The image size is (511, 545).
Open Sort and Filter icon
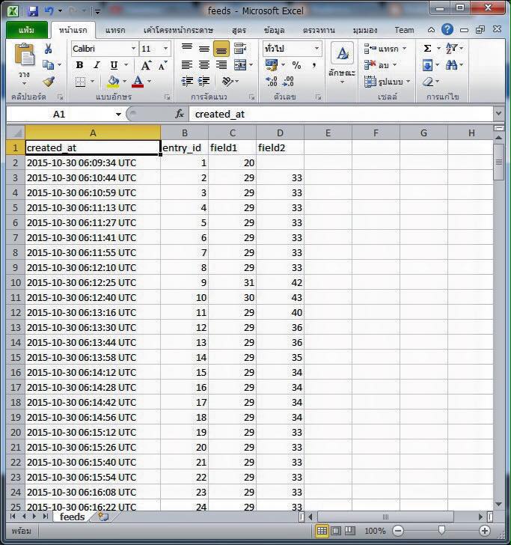[x=452, y=49]
